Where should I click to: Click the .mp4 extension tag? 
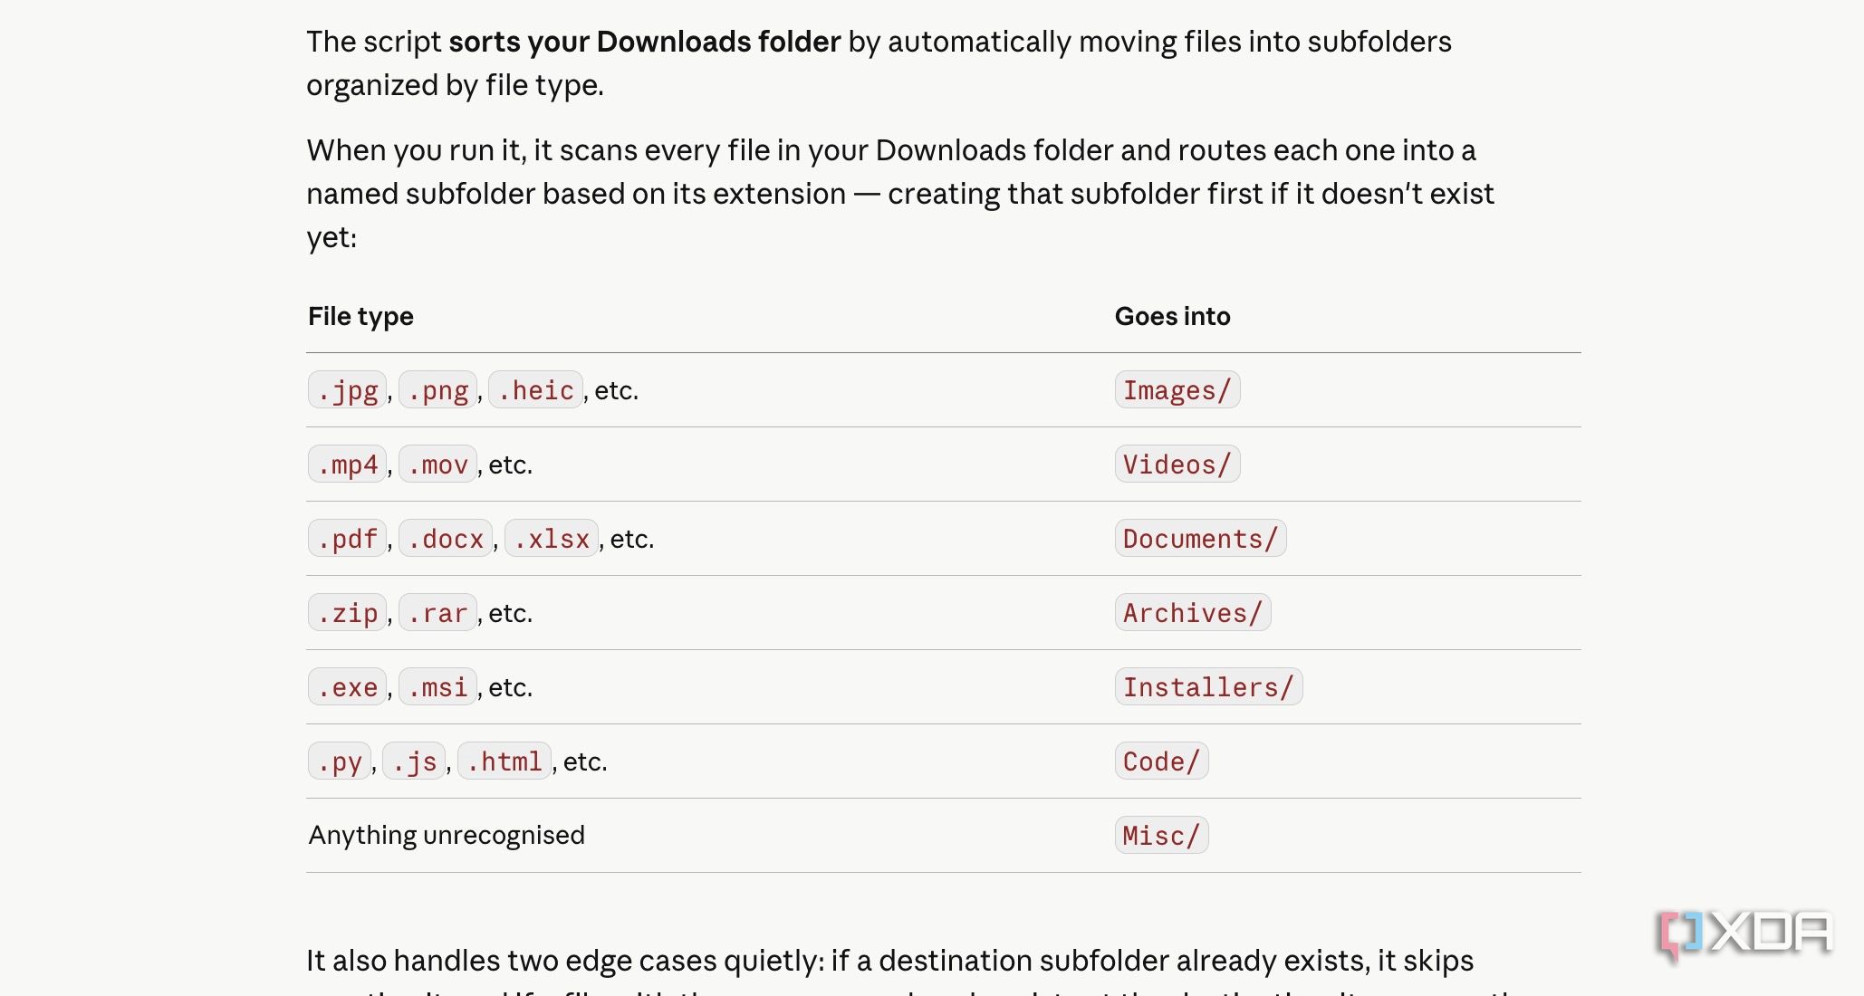(348, 464)
